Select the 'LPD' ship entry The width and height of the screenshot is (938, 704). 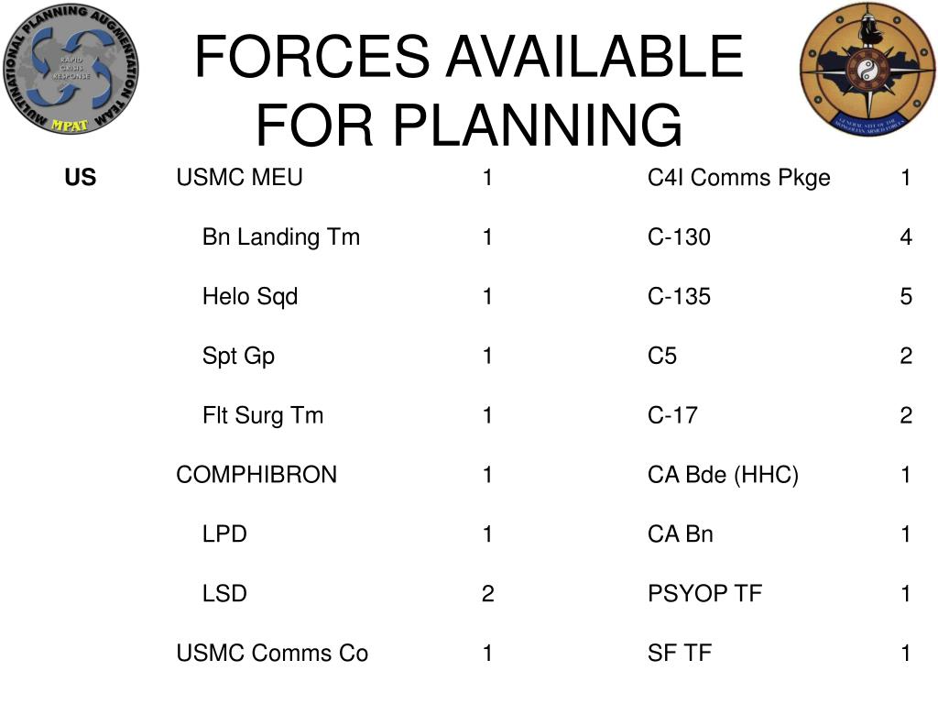225,534
